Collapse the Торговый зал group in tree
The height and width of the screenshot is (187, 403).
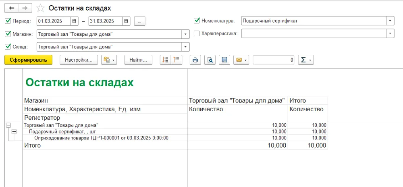8,125
